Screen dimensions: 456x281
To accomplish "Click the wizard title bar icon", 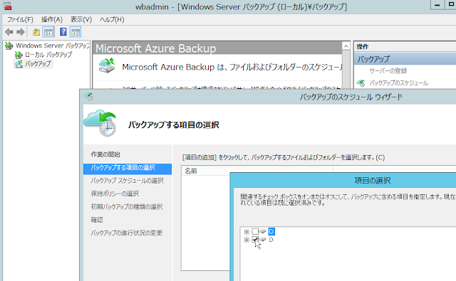I will (x=88, y=96).
